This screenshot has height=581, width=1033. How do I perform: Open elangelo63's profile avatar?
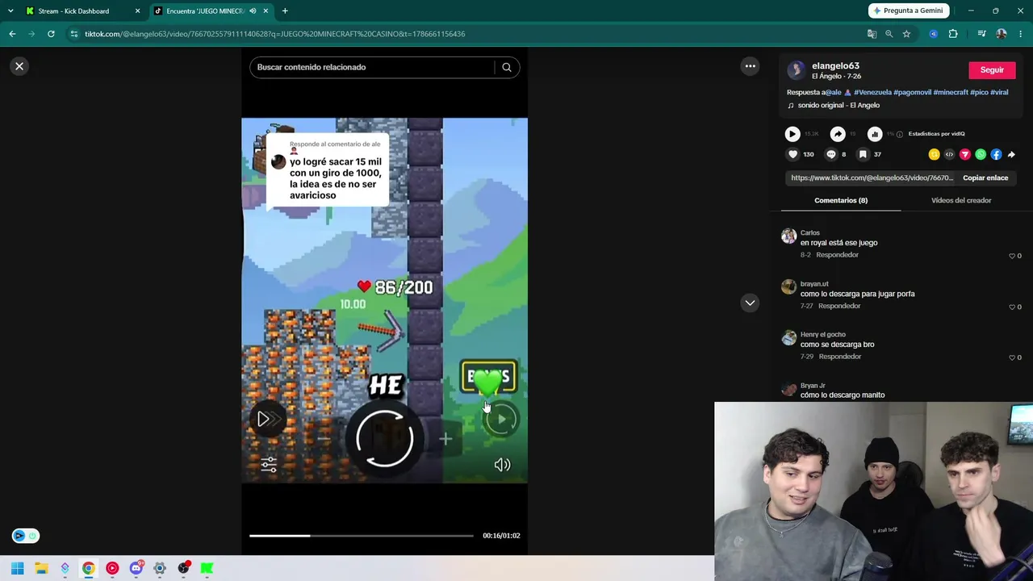coord(797,71)
